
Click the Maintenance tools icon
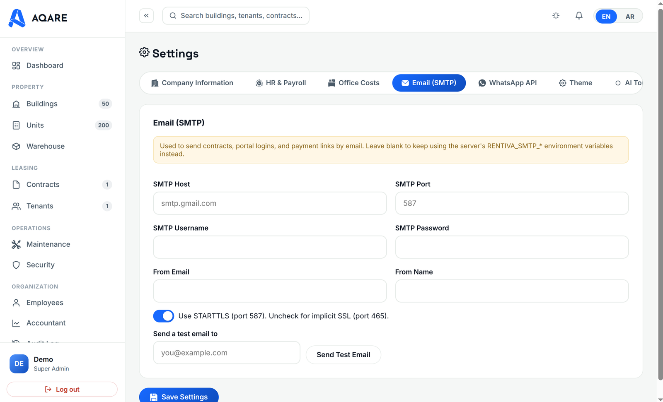[16, 245]
